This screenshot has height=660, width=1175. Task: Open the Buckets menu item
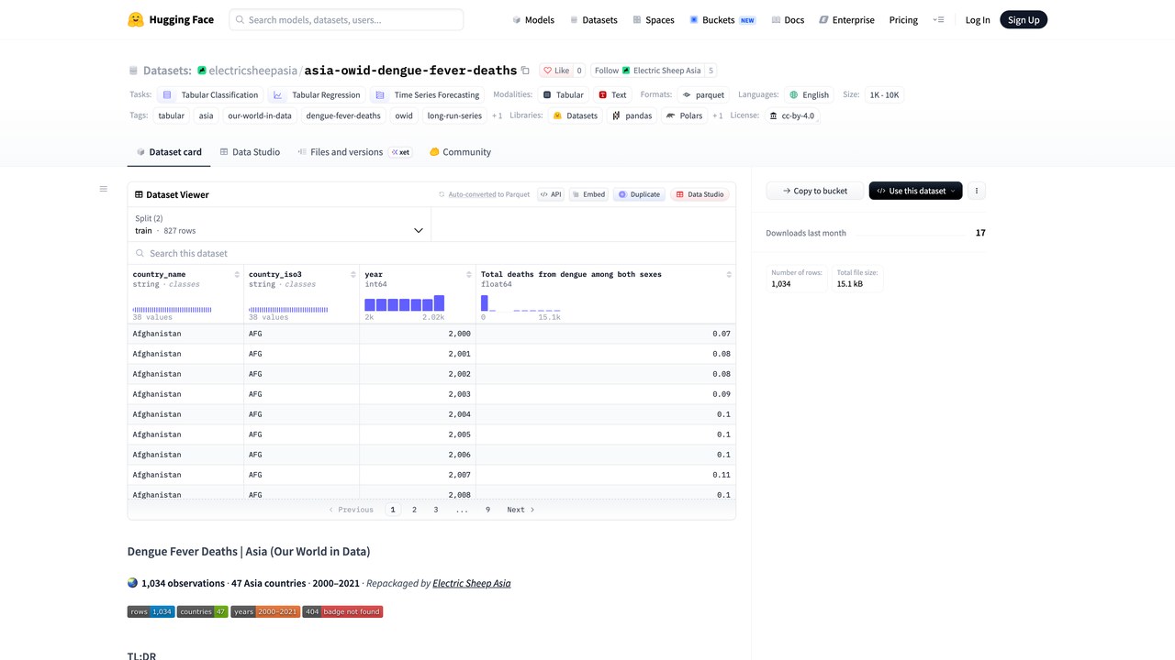[x=722, y=19]
